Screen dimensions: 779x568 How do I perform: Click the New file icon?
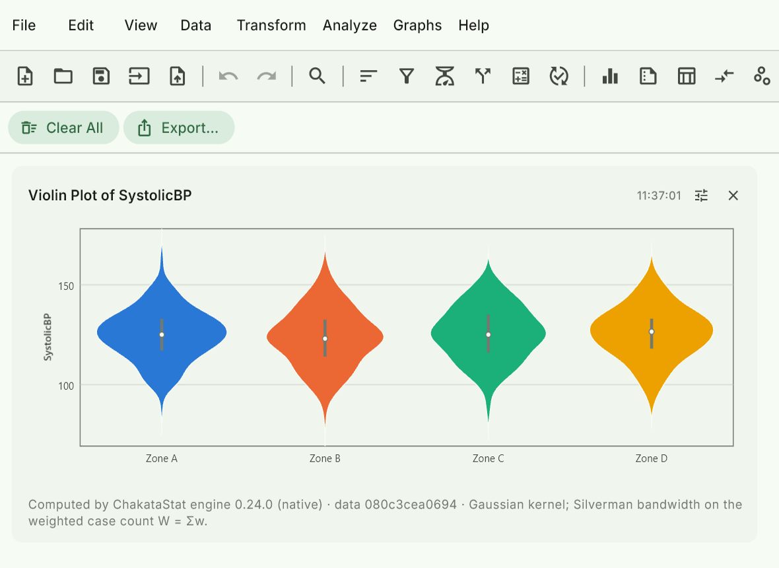[x=25, y=77]
